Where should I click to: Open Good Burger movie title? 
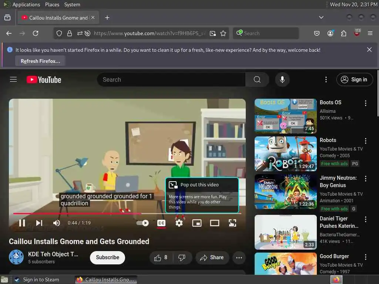pos(334,256)
